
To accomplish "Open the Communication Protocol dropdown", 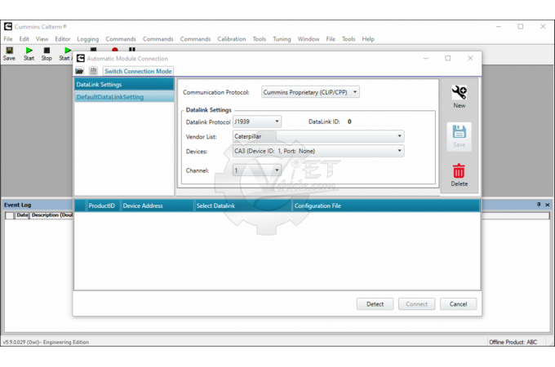I will tap(310, 92).
